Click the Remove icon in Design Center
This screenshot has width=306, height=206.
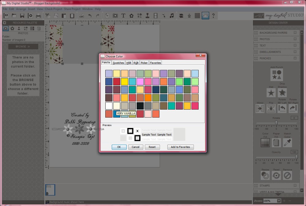tap(287, 175)
